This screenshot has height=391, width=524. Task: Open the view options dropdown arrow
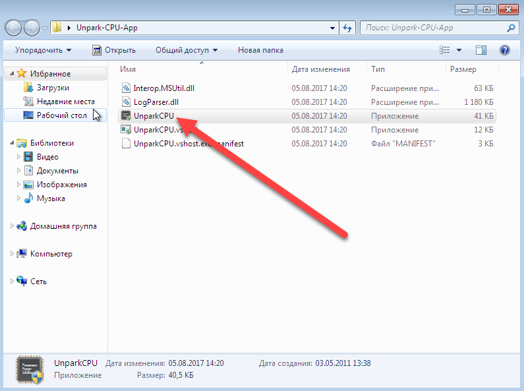(459, 50)
